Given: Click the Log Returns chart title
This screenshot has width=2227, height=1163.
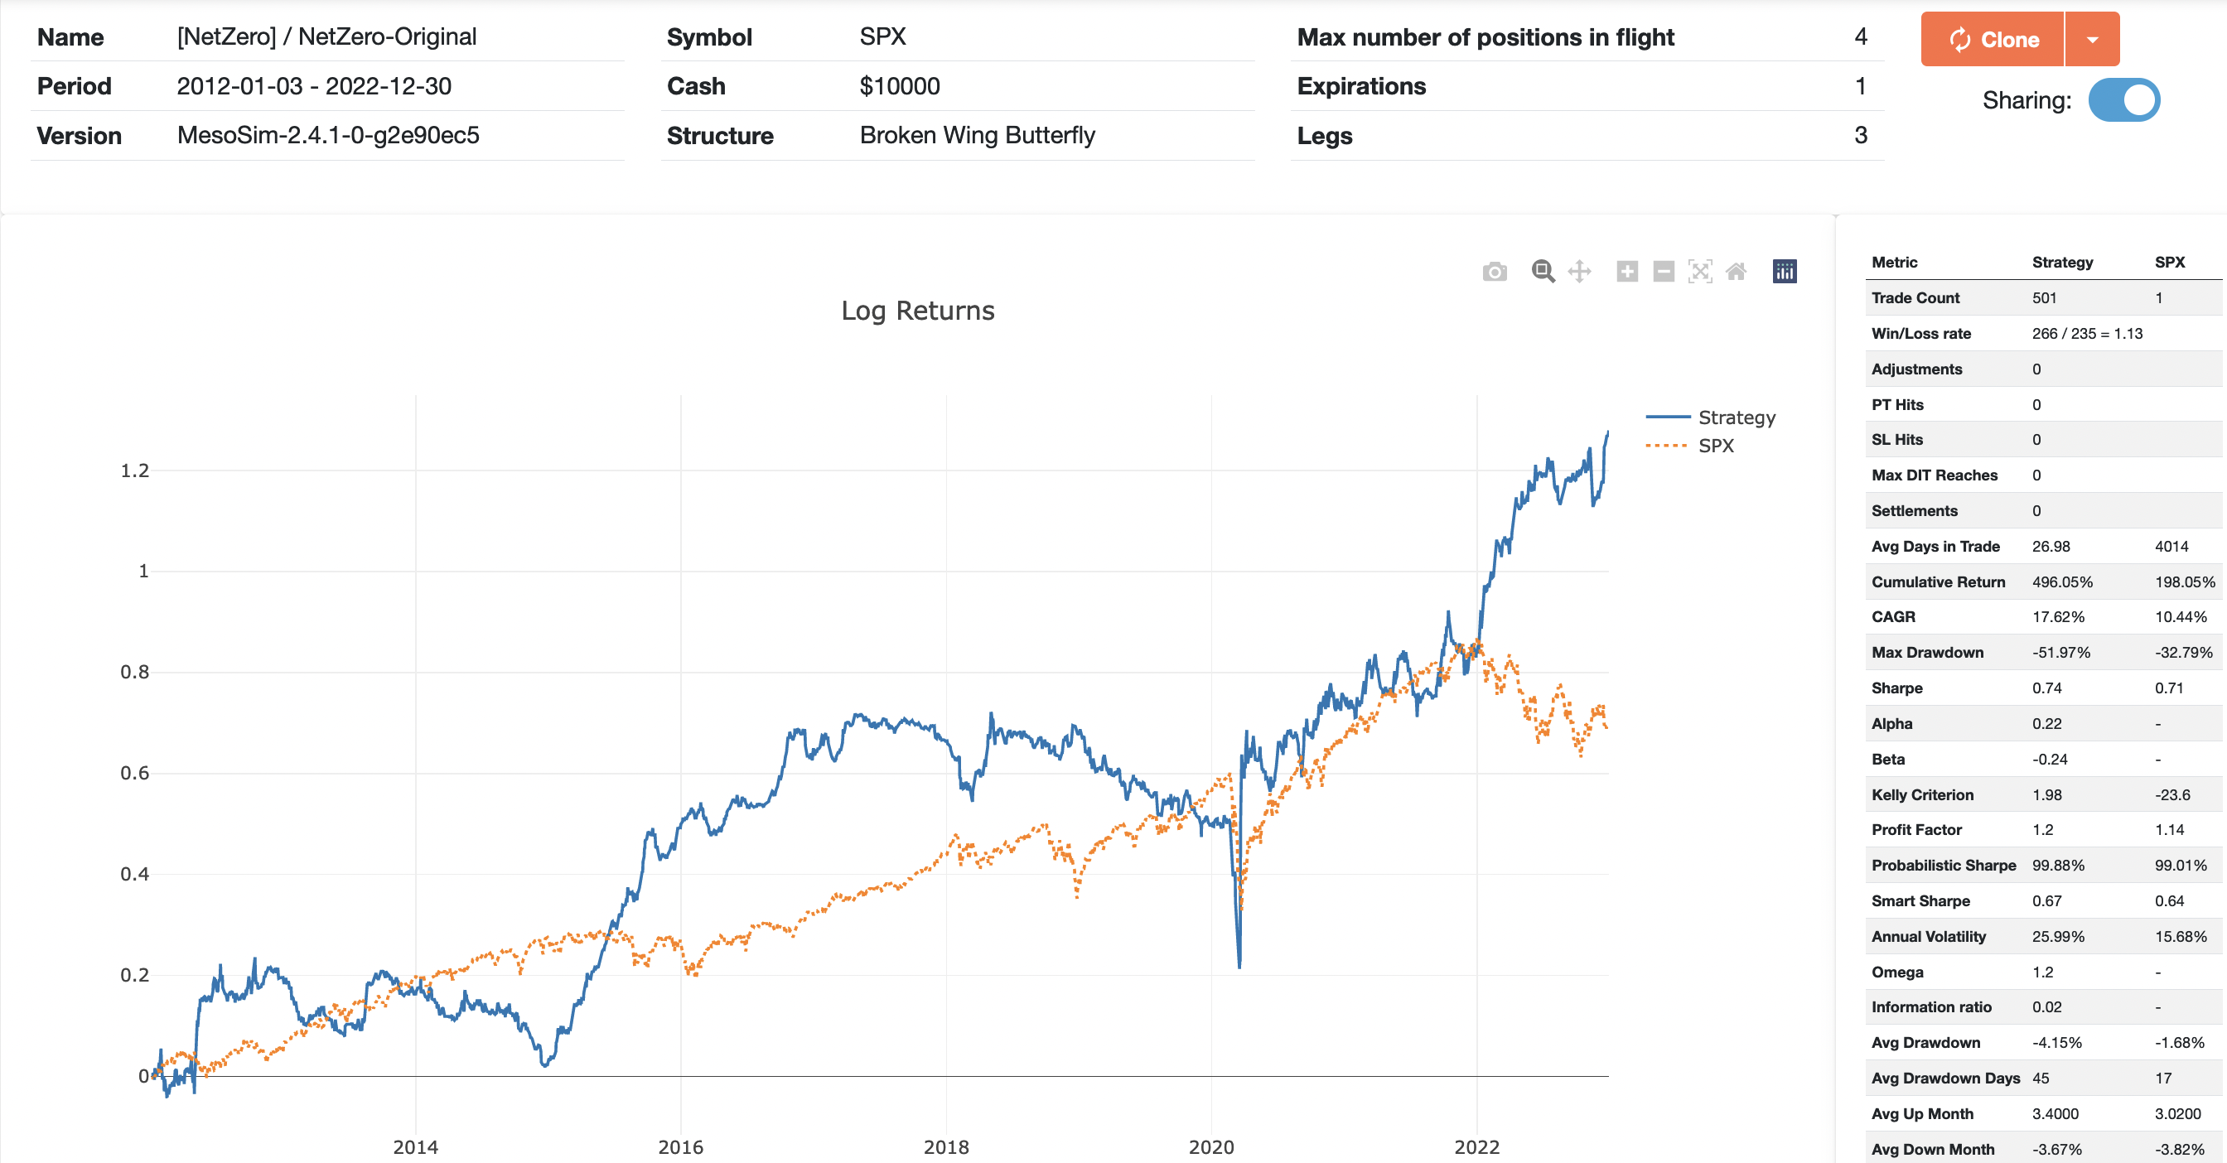Looking at the screenshot, I should pos(917,311).
